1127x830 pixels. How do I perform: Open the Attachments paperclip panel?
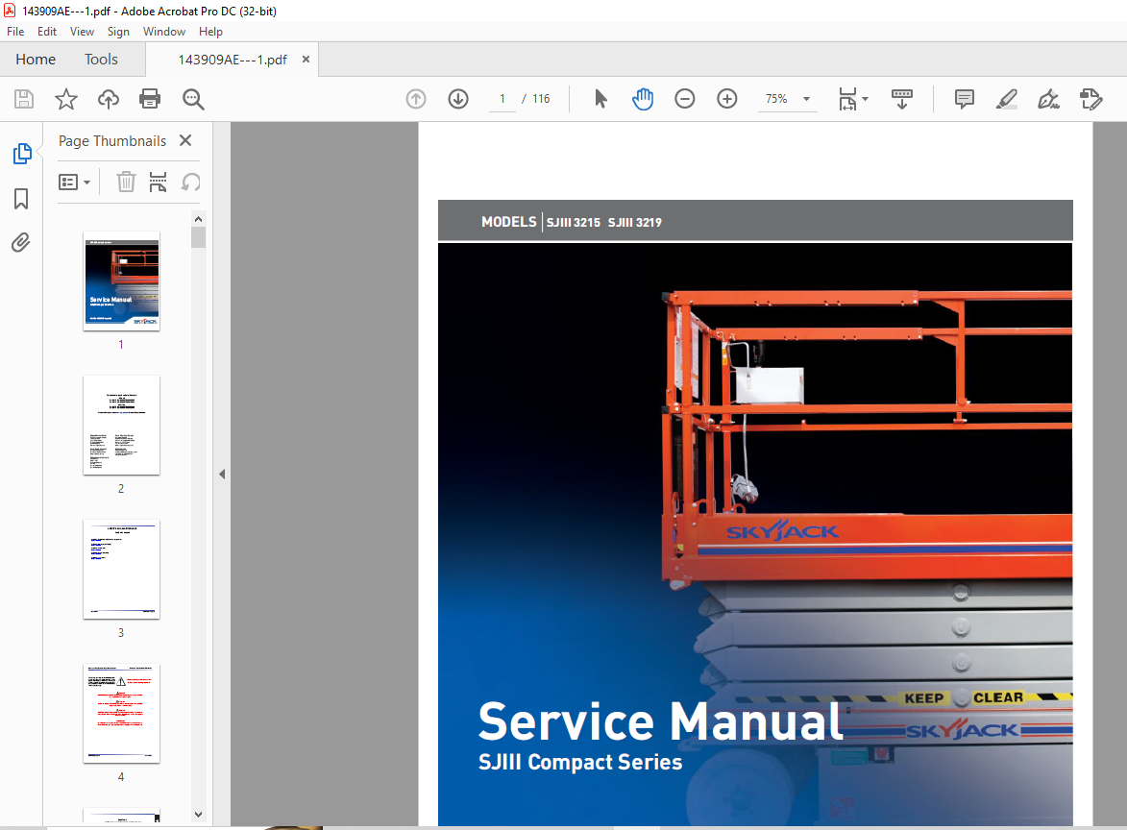pos(21,243)
